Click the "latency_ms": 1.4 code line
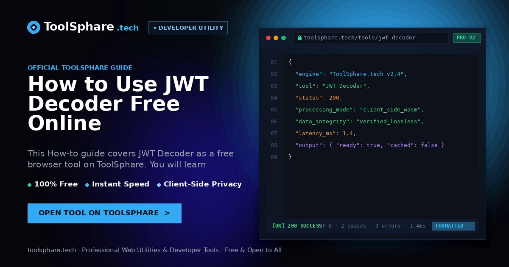Screen dimensions: 509x267 [326, 133]
